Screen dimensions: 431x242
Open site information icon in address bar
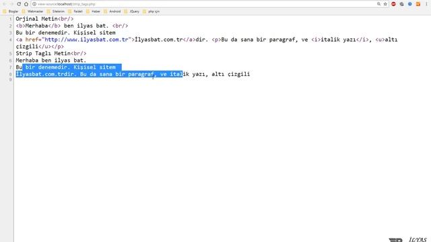(x=34, y=4)
